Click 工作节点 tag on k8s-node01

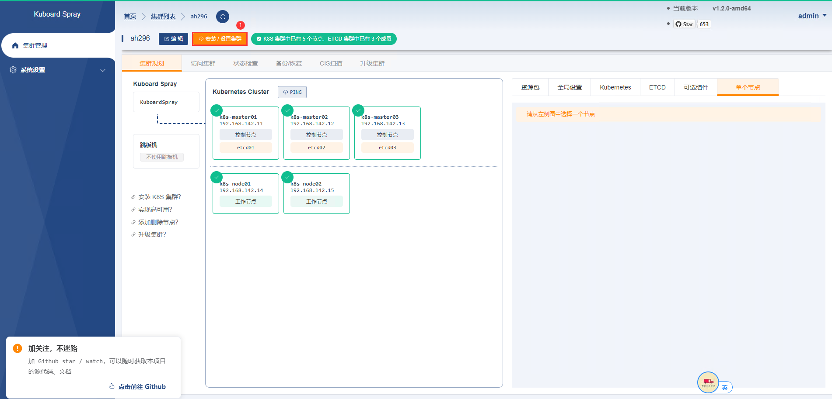coord(246,202)
